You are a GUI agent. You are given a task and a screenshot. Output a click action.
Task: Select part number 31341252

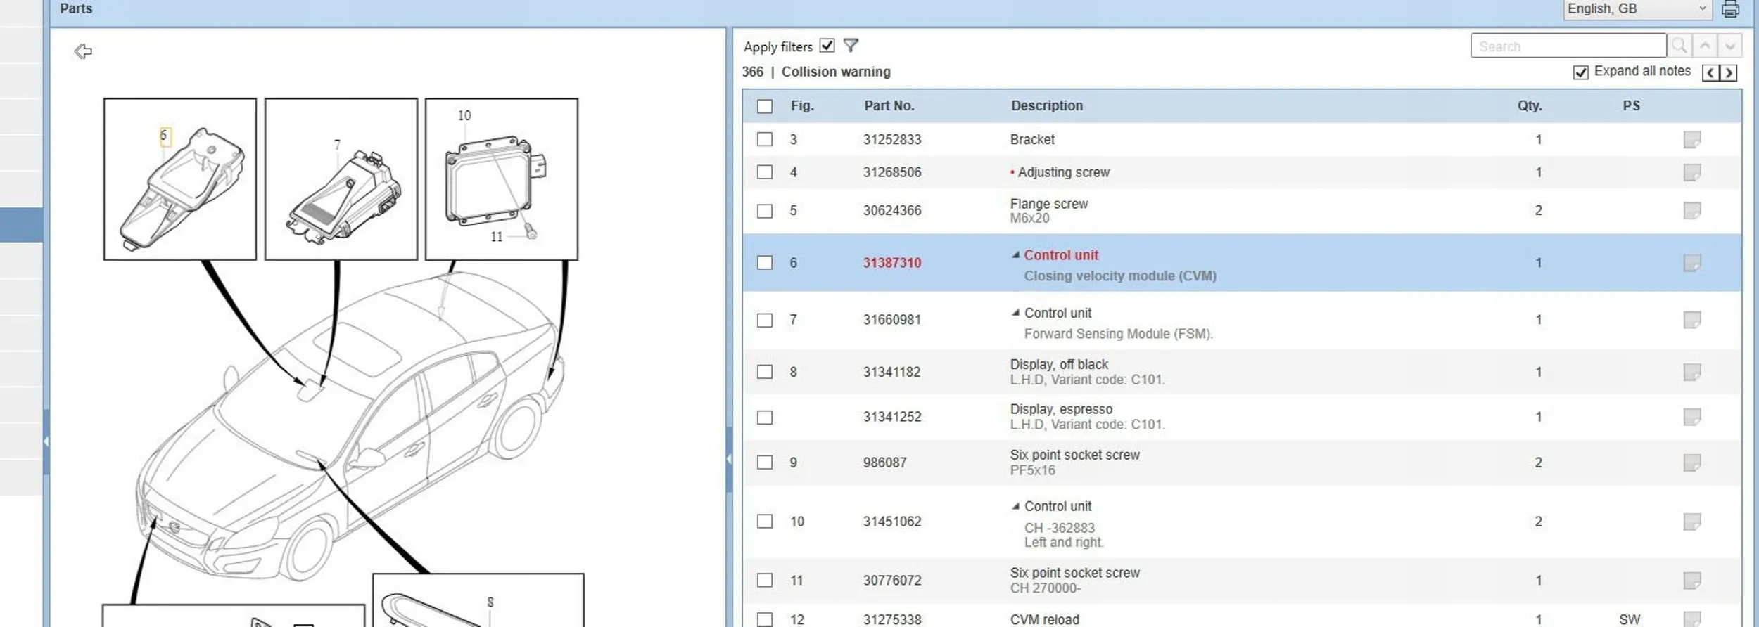click(x=892, y=417)
